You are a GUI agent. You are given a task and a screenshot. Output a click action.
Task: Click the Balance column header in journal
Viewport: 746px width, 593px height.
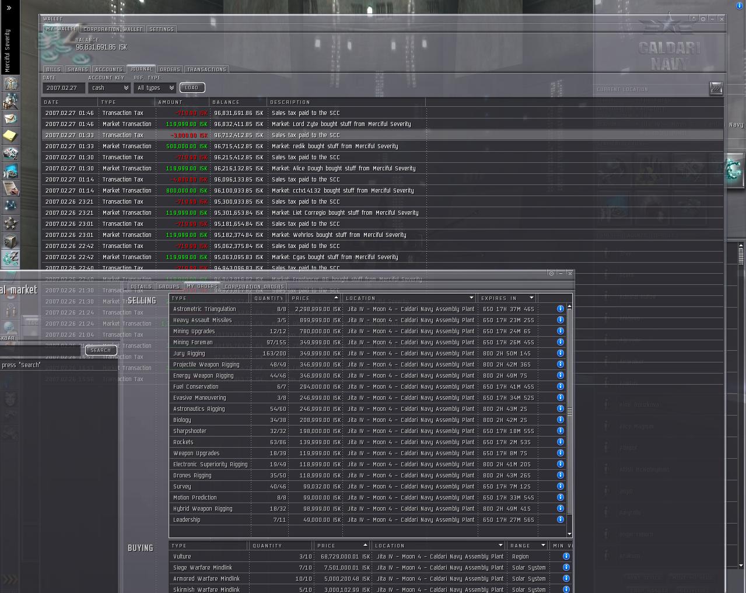pyautogui.click(x=239, y=102)
